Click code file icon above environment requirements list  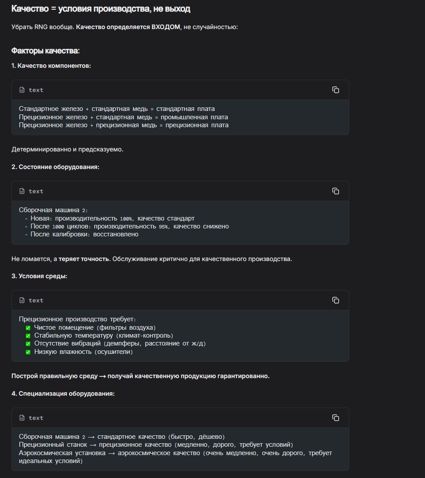tap(22, 300)
